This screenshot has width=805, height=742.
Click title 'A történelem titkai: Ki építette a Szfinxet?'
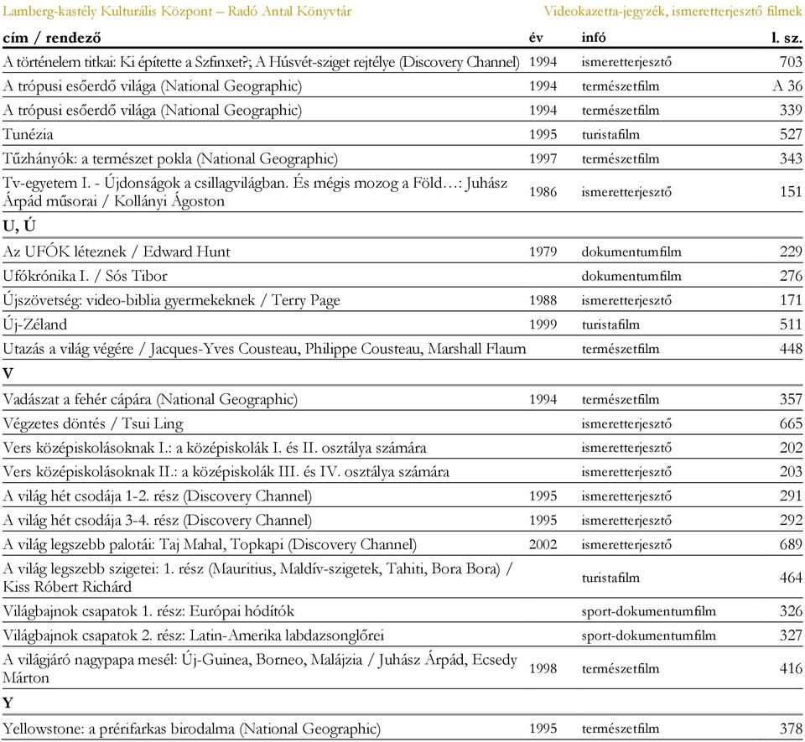click(127, 62)
